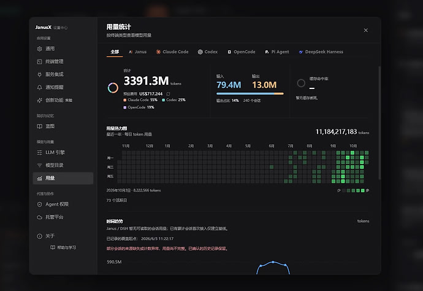Viewport: 423px width, 291px height.
Task: Click the US$717.244 estimated cost
Action: coord(151,94)
